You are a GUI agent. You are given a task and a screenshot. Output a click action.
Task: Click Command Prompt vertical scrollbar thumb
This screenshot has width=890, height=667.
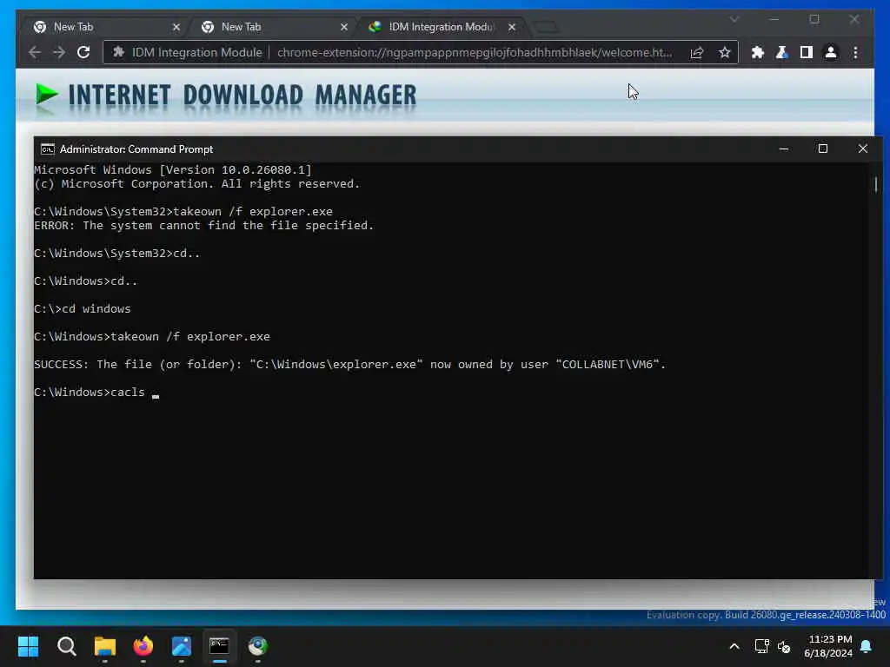(876, 184)
